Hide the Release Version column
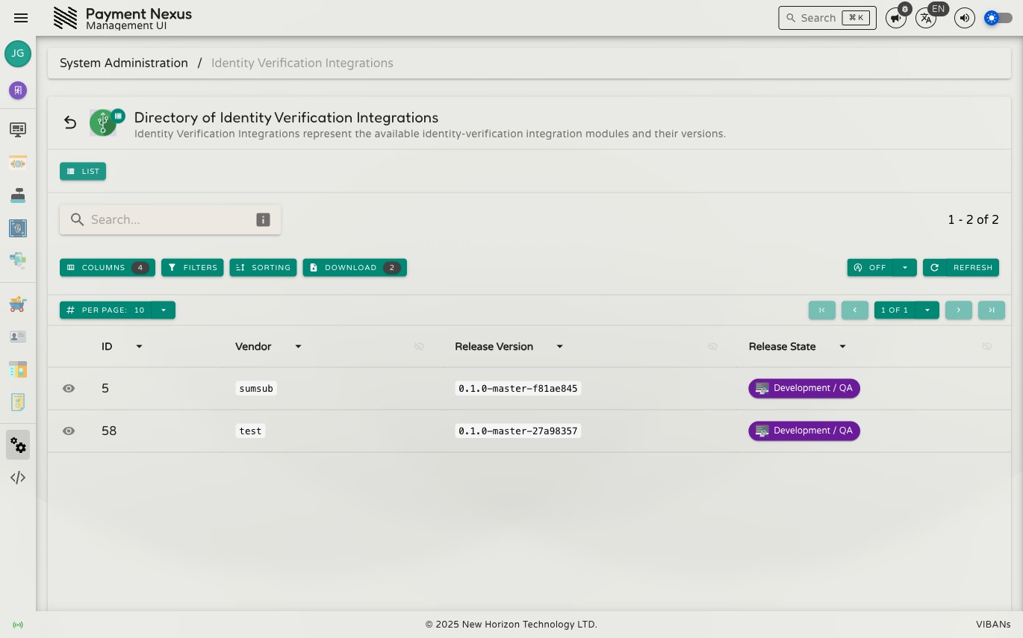Screen dimensions: 1023x638 pyautogui.click(x=712, y=346)
